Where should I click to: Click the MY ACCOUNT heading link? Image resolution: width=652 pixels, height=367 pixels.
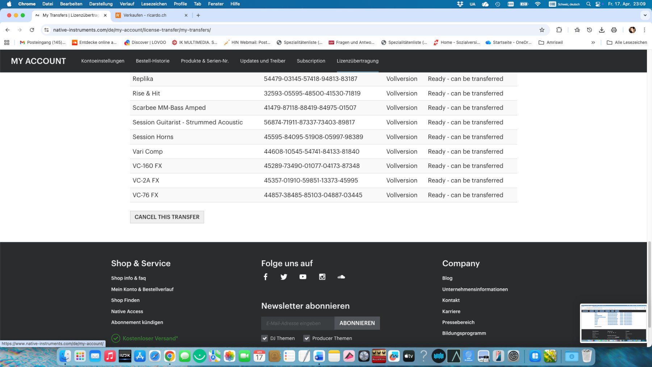(38, 61)
